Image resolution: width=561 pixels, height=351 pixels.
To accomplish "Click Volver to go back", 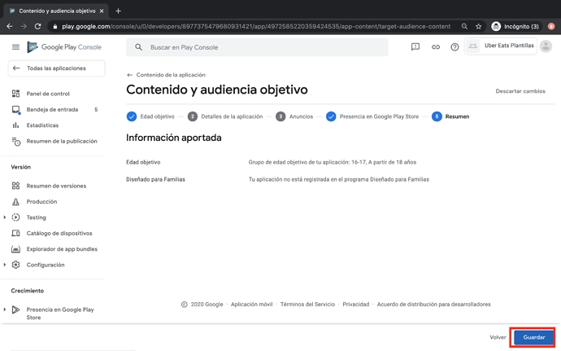I will click(498, 337).
